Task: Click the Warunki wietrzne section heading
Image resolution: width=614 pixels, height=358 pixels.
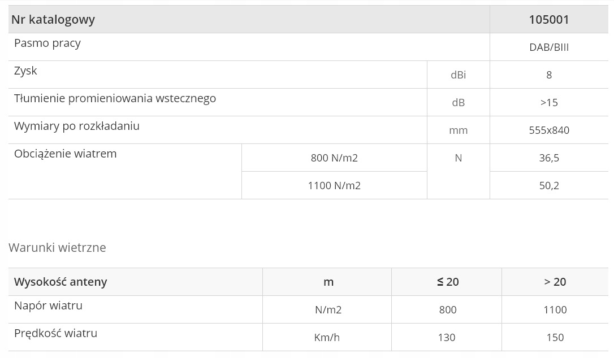Action: click(57, 248)
